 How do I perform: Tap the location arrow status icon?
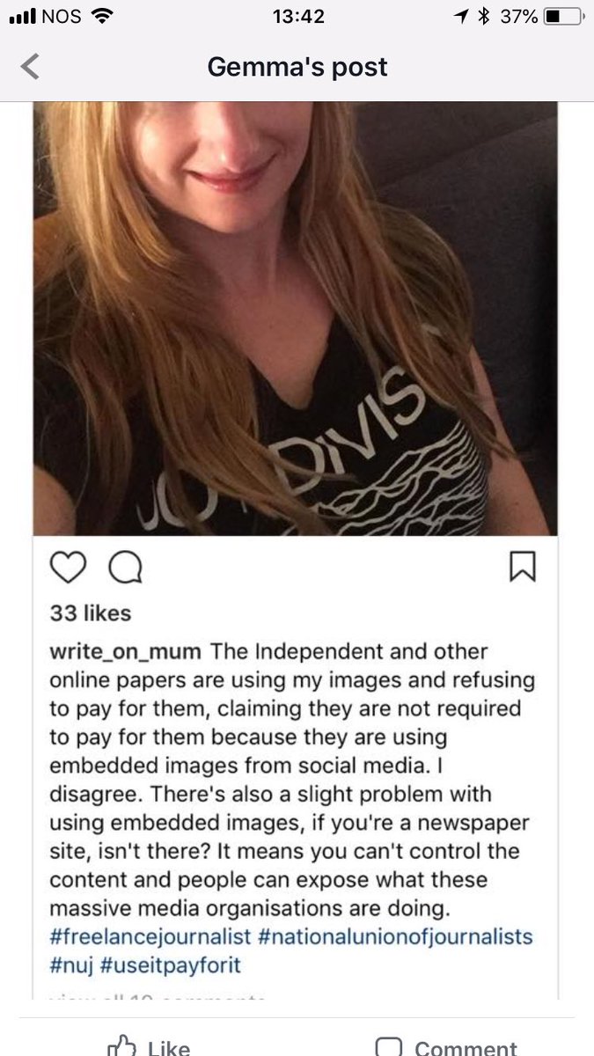click(461, 17)
